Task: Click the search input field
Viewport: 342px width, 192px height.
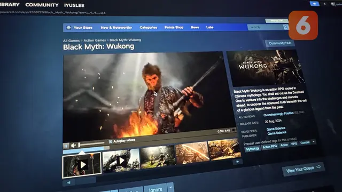Action: point(266,27)
